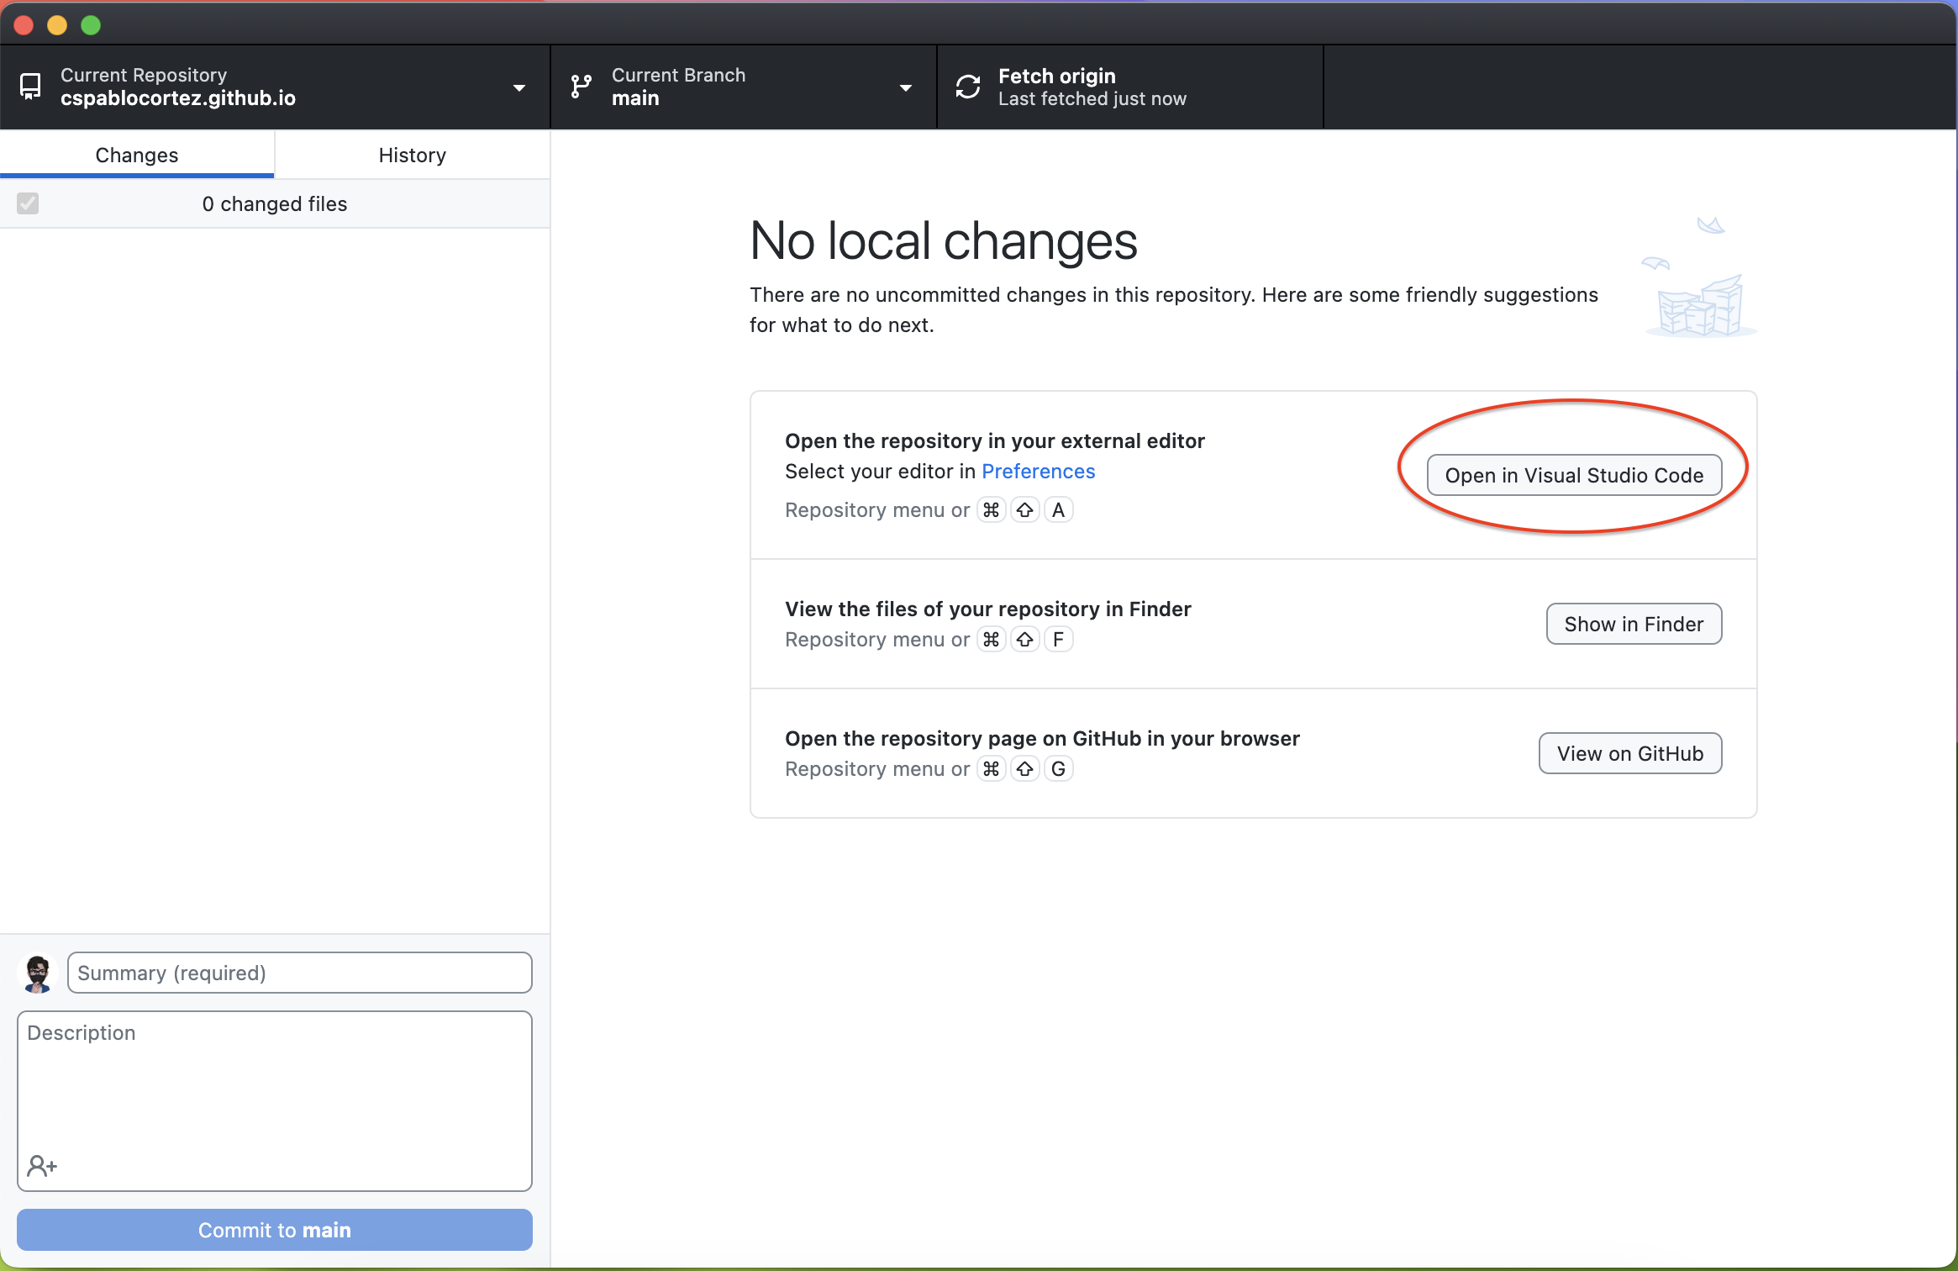Image resolution: width=1958 pixels, height=1271 pixels.
Task: Expand the Current Branch dropdown arrow
Action: [906, 87]
